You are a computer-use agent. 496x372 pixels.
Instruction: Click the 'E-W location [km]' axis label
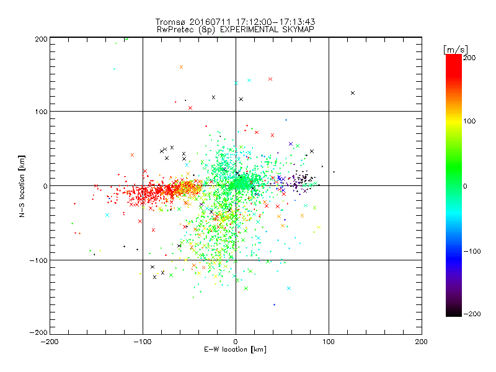[235, 350]
